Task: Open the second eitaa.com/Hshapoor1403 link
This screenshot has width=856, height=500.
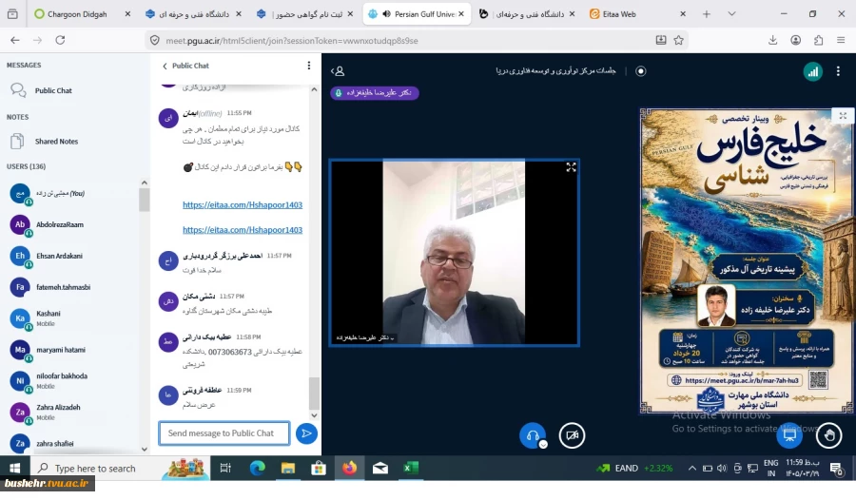Action: tap(243, 230)
